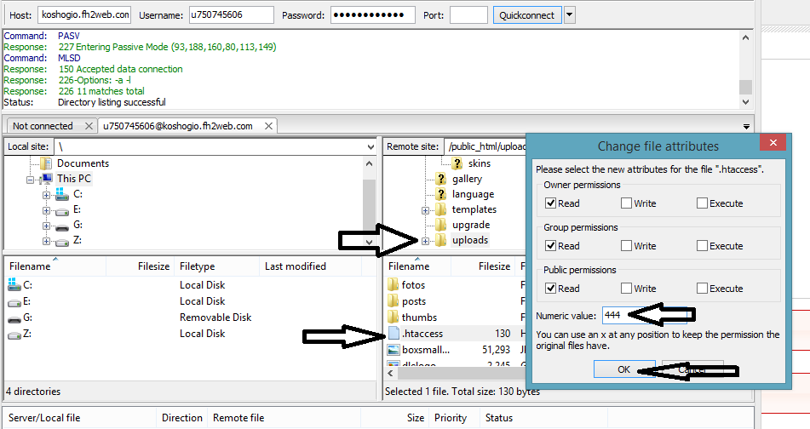Click the Z: drive icon in local tree
This screenshot has height=429, width=810.
[62, 241]
